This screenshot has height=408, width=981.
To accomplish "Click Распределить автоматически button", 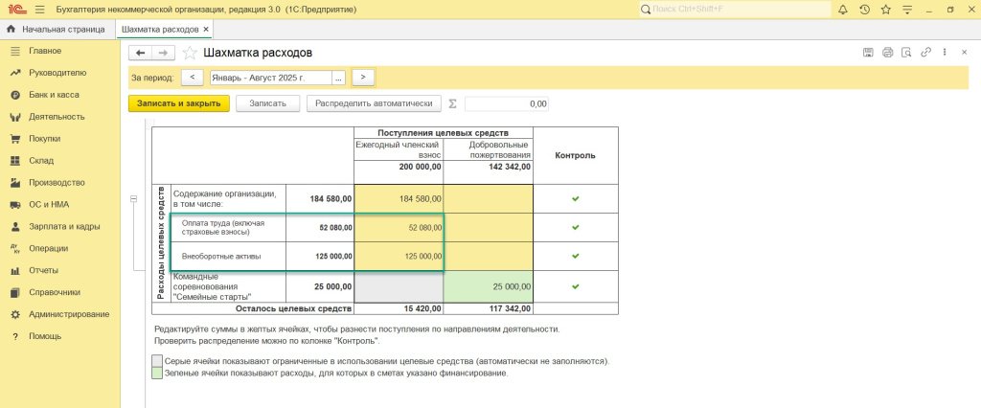I will click(373, 103).
